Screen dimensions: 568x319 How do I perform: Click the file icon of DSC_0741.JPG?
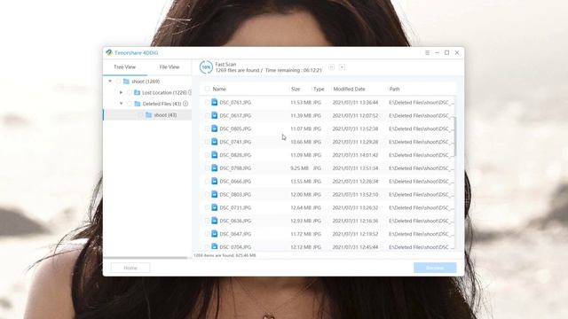pyautogui.click(x=215, y=142)
